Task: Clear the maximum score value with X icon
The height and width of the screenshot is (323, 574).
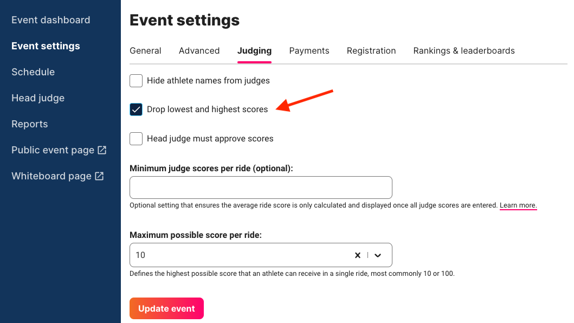Action: click(x=358, y=255)
